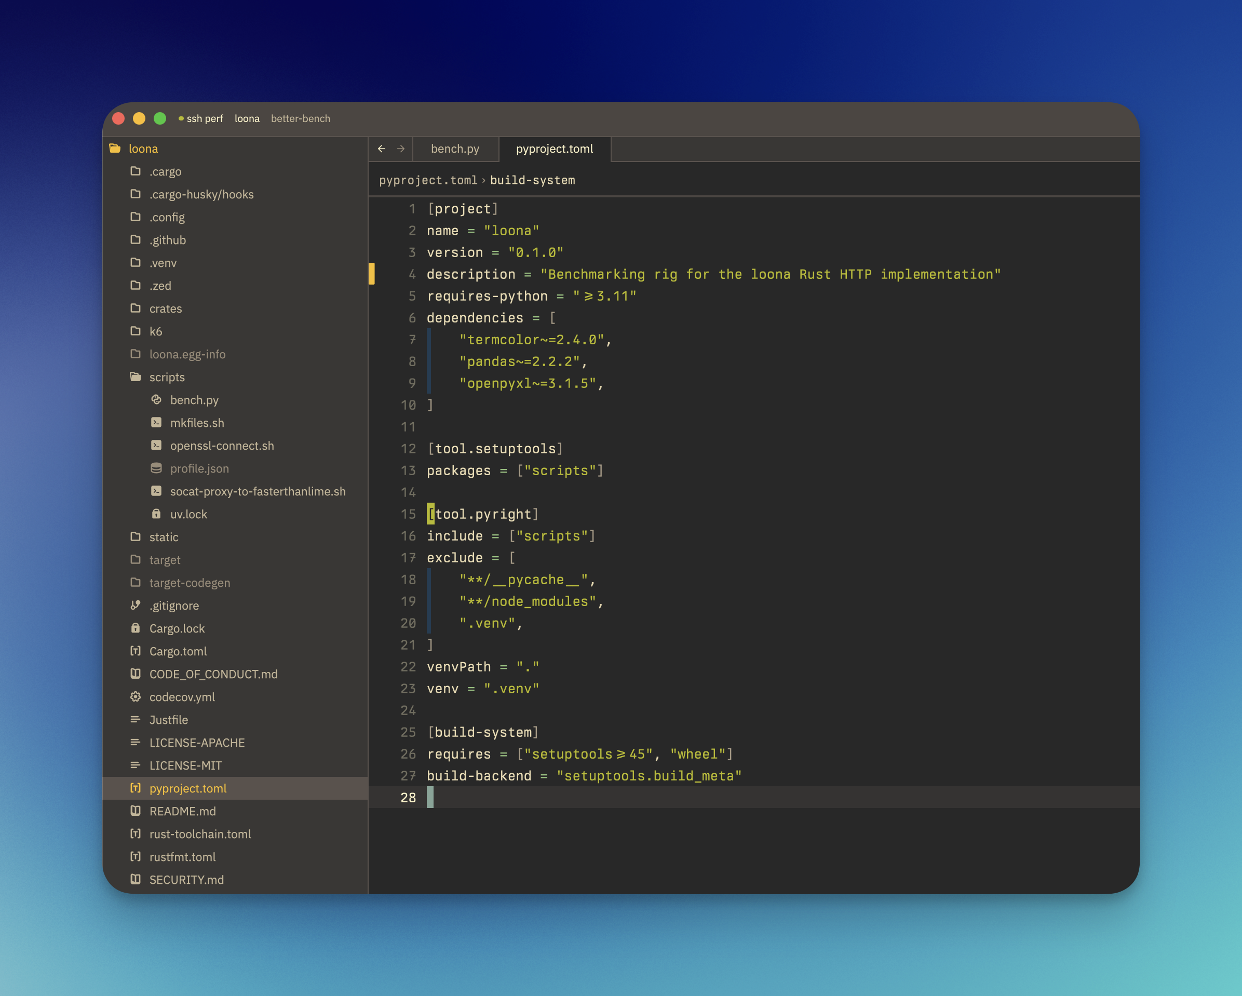Image resolution: width=1242 pixels, height=996 pixels.
Task: Click the database icon beside profile.json
Action: [156, 468]
